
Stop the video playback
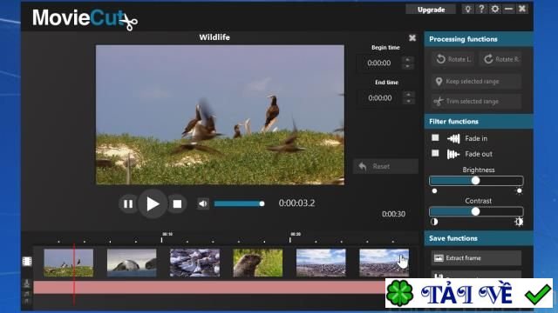177,203
